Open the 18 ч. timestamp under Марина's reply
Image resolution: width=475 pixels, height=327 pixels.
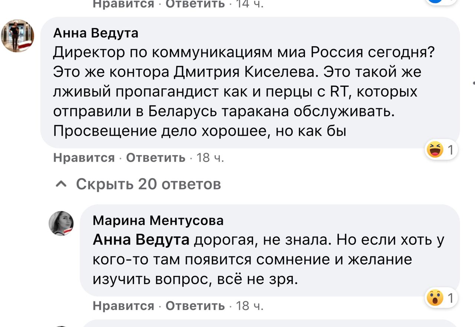pyautogui.click(x=249, y=305)
